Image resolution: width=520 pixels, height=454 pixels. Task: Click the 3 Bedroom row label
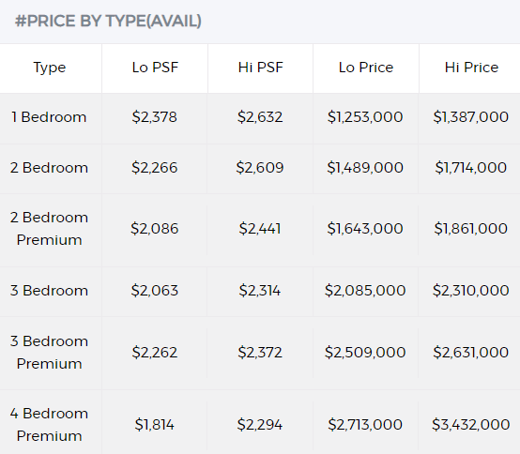(49, 291)
